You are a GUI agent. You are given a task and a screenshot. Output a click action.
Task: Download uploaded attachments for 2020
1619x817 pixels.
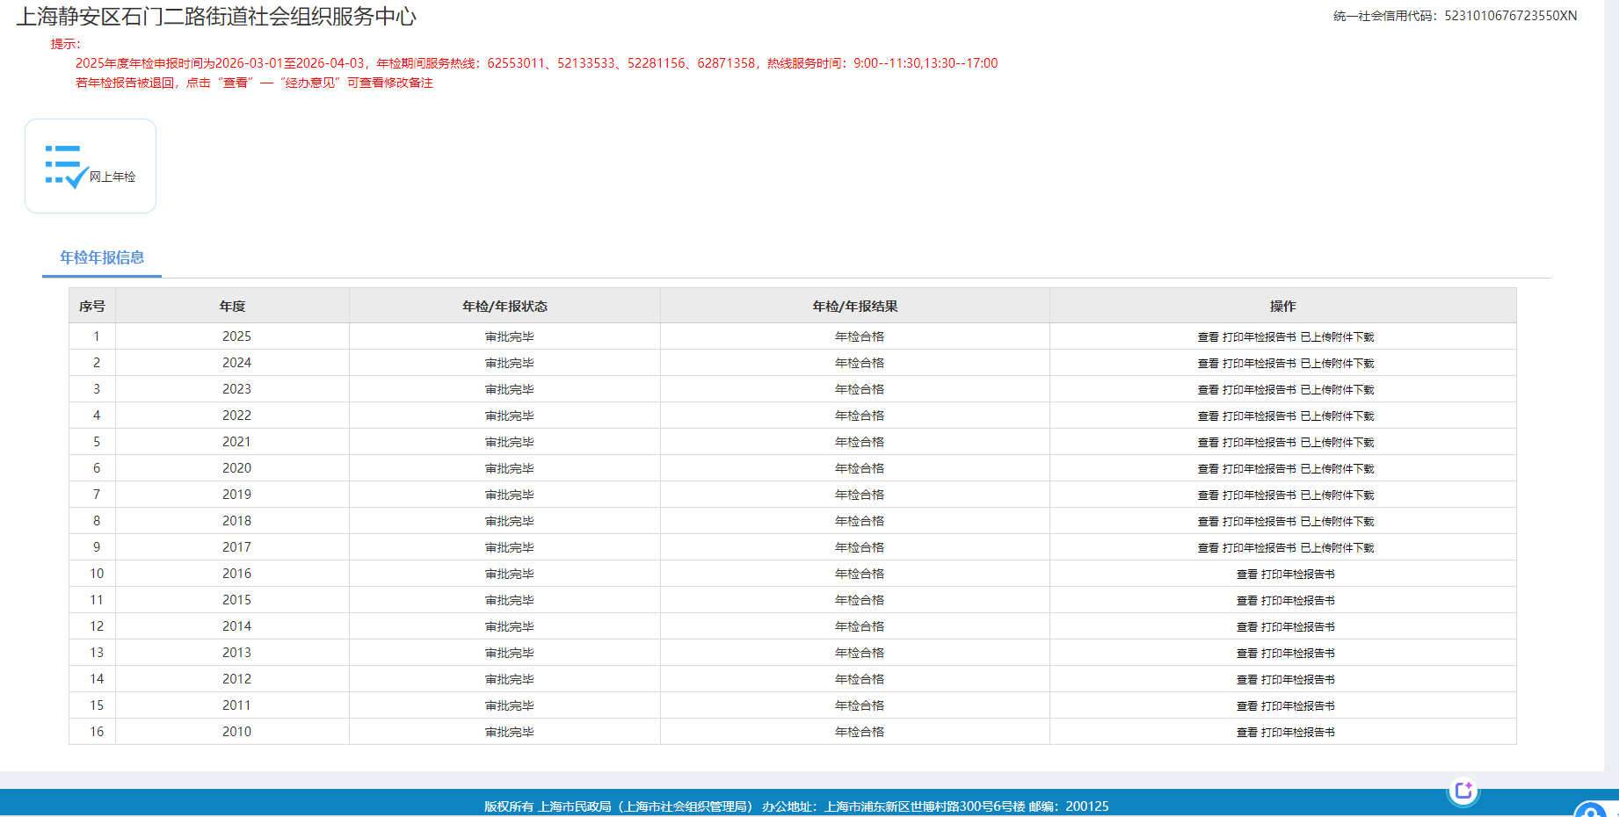pos(1337,469)
